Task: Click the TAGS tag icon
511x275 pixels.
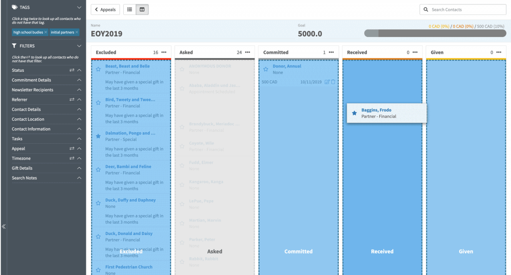Action: (14, 7)
